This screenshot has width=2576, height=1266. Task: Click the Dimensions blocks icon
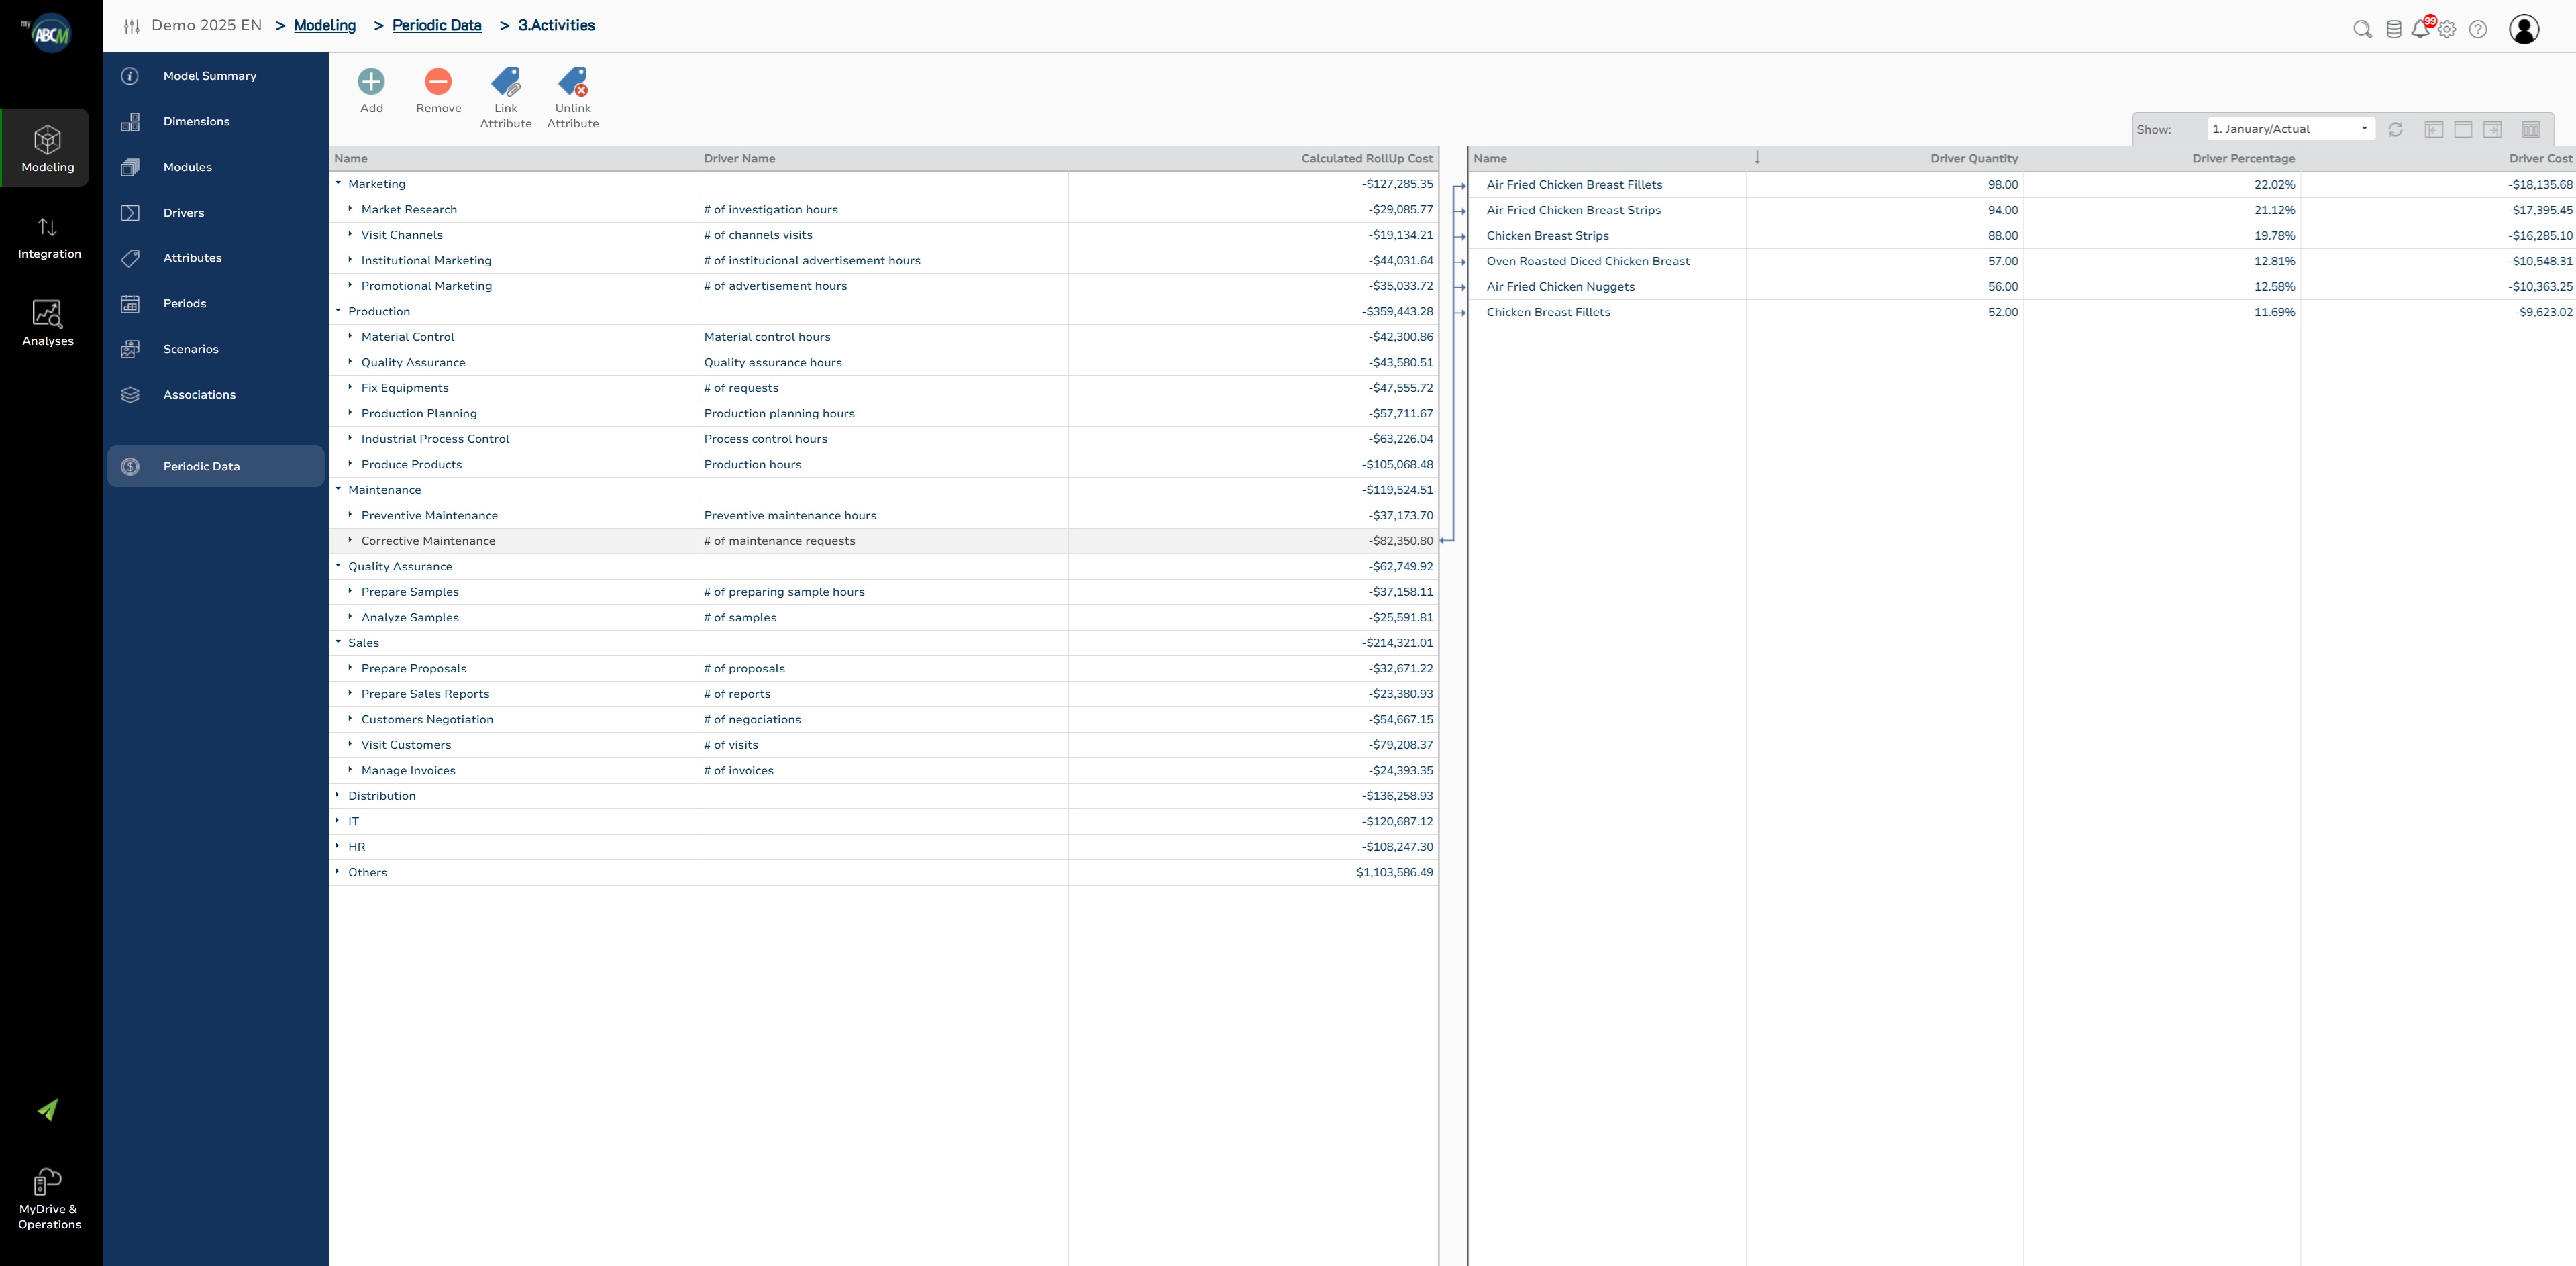coord(130,122)
